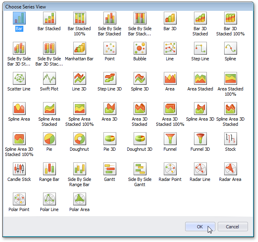Pick the Polar Line icon
The image size is (258, 242).
coord(50,199)
